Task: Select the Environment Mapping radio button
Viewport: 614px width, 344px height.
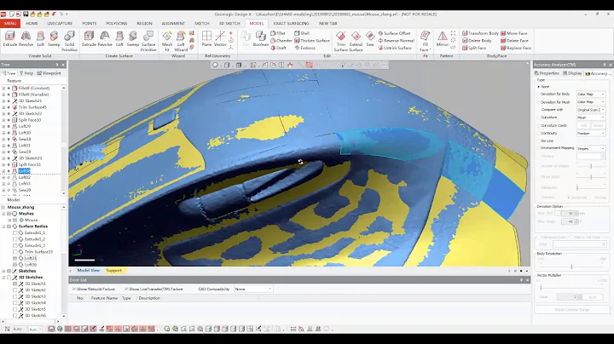Action: pyautogui.click(x=539, y=148)
